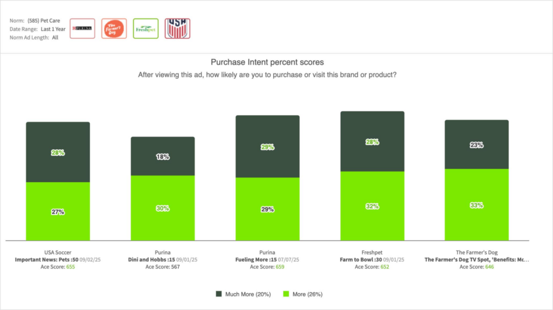Open the Date Range 'Last 1 Year' selector
This screenshot has height=310, width=553.
pyautogui.click(x=53, y=29)
